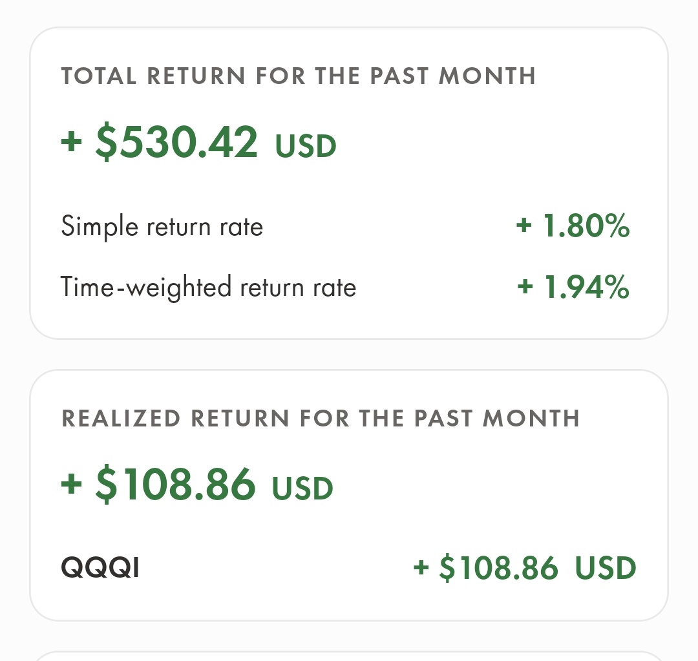Tap the dollar sign in $530.42

pyautogui.click(x=107, y=143)
